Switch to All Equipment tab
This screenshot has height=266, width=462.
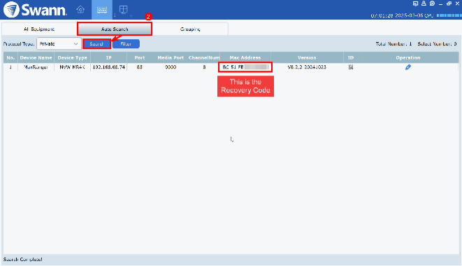click(39, 29)
